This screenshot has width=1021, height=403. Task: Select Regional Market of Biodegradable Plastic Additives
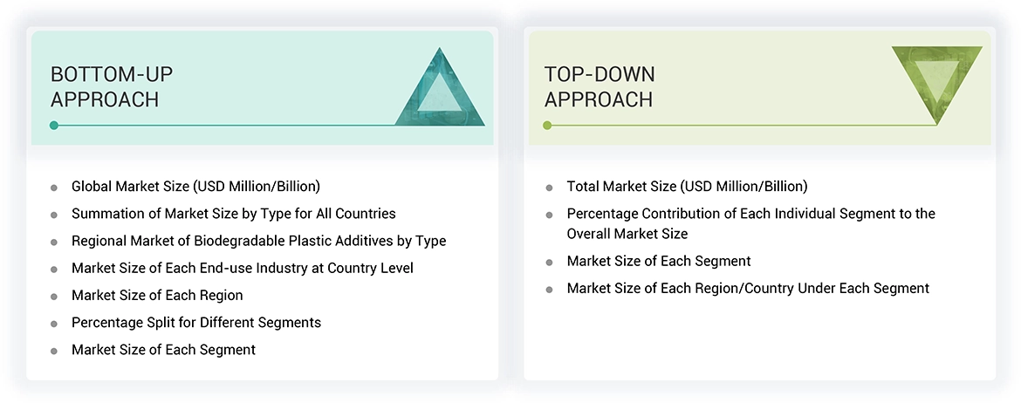[258, 241]
